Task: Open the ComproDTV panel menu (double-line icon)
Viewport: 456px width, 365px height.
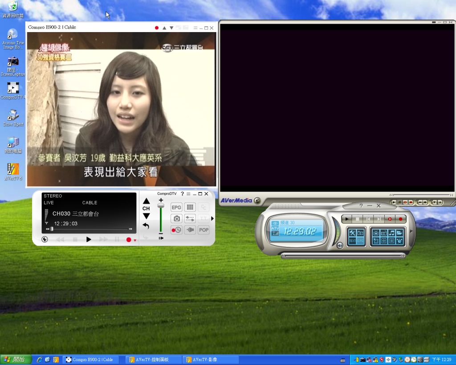Action: (188, 194)
